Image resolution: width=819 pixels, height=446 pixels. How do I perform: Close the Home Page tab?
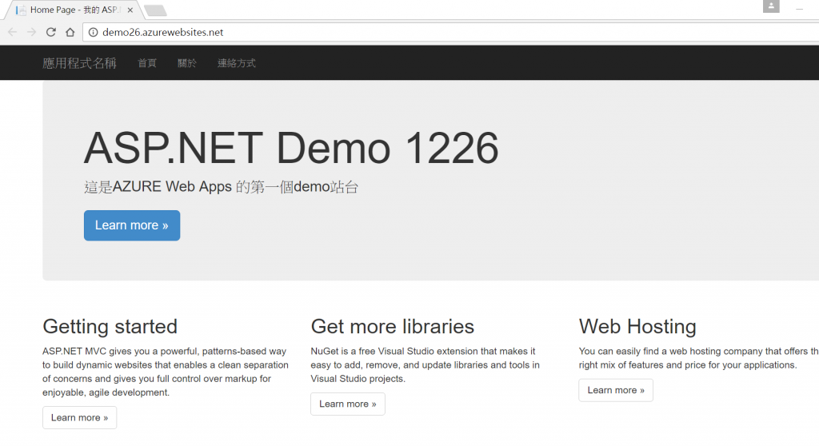pyautogui.click(x=130, y=10)
